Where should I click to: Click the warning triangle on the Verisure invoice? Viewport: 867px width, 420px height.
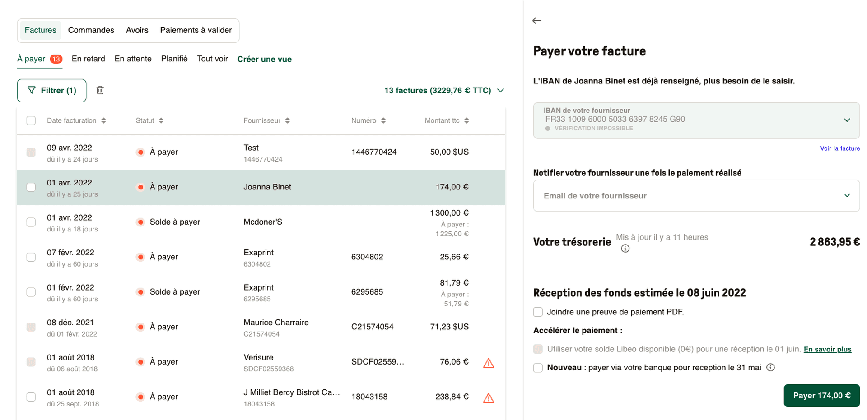tap(489, 362)
